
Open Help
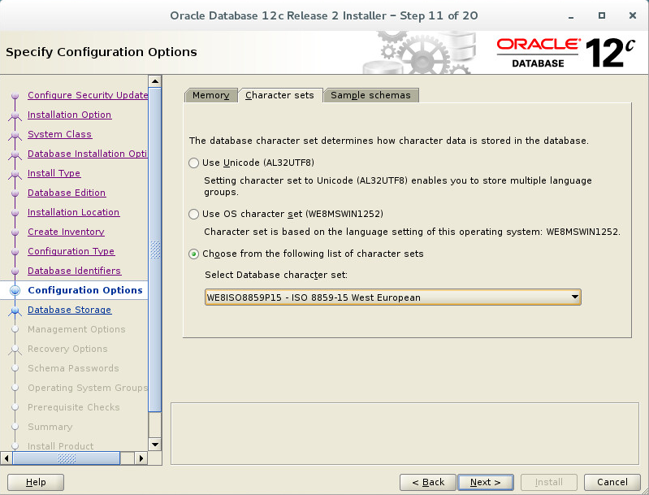point(36,482)
